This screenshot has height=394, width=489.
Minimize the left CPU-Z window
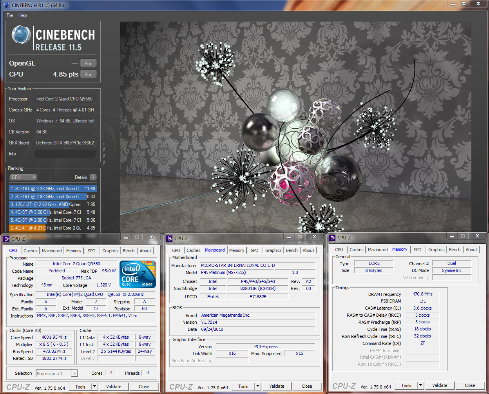pos(126,237)
